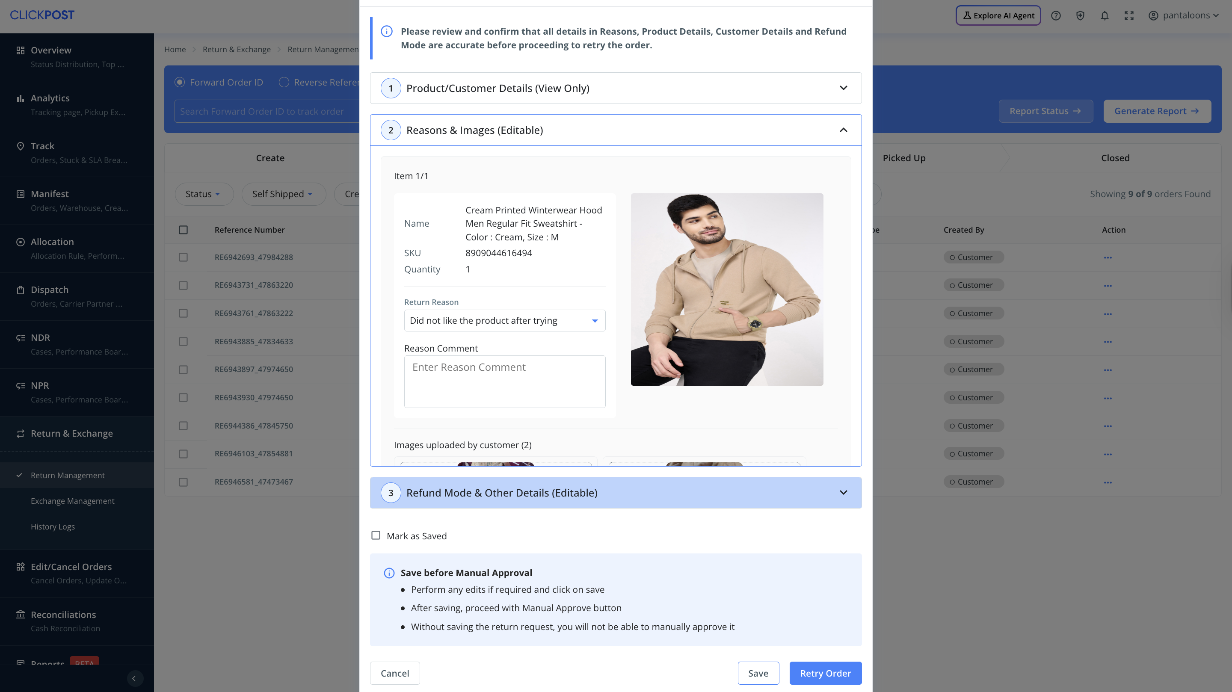Check the Mark as Saved checkbox
The width and height of the screenshot is (1232, 692).
(376, 535)
